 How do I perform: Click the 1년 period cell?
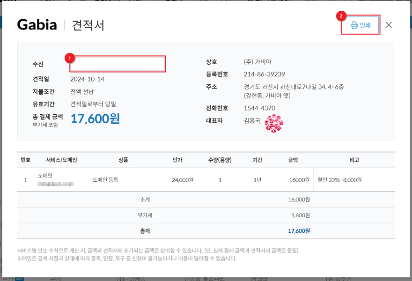257,180
